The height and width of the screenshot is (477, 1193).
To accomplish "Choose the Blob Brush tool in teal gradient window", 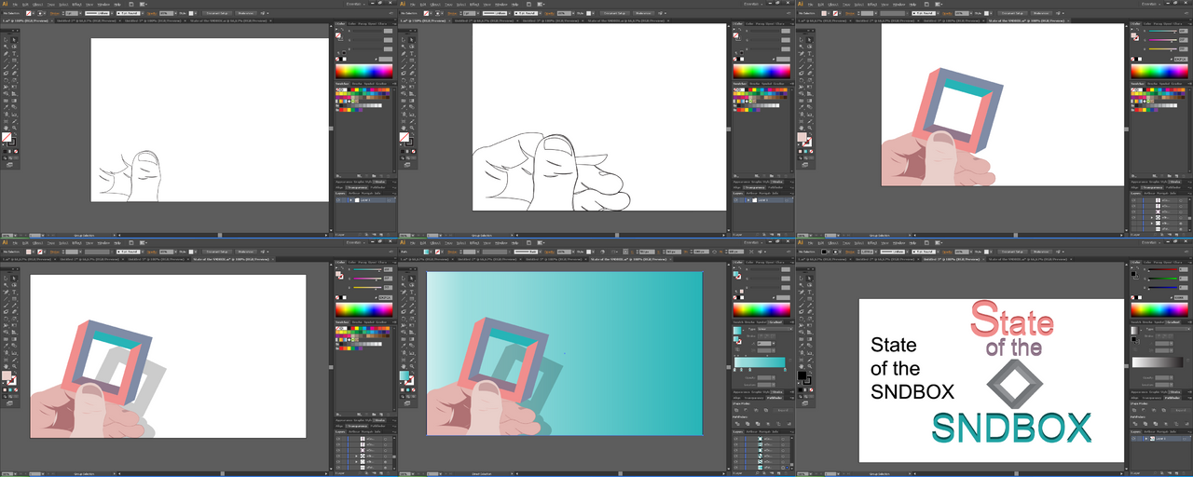I will click(x=404, y=311).
